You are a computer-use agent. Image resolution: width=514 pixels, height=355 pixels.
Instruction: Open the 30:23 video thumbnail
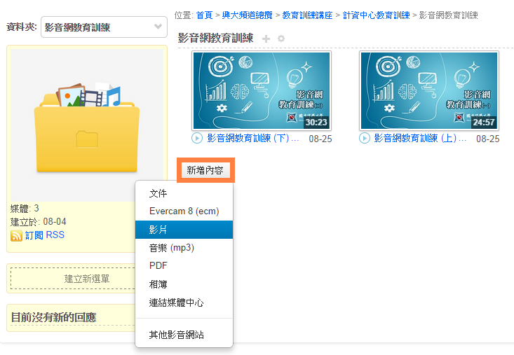pyautogui.click(x=261, y=90)
